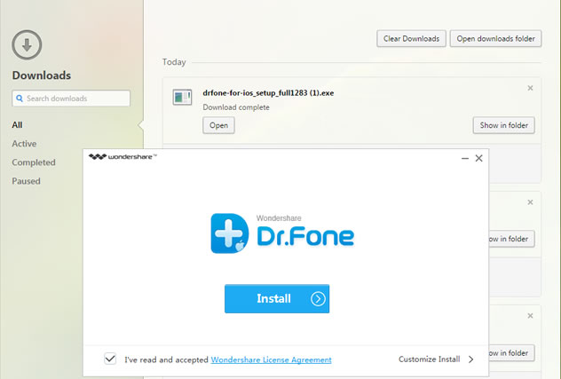Click the Clear Downloads button
The width and height of the screenshot is (561, 379).
point(409,39)
